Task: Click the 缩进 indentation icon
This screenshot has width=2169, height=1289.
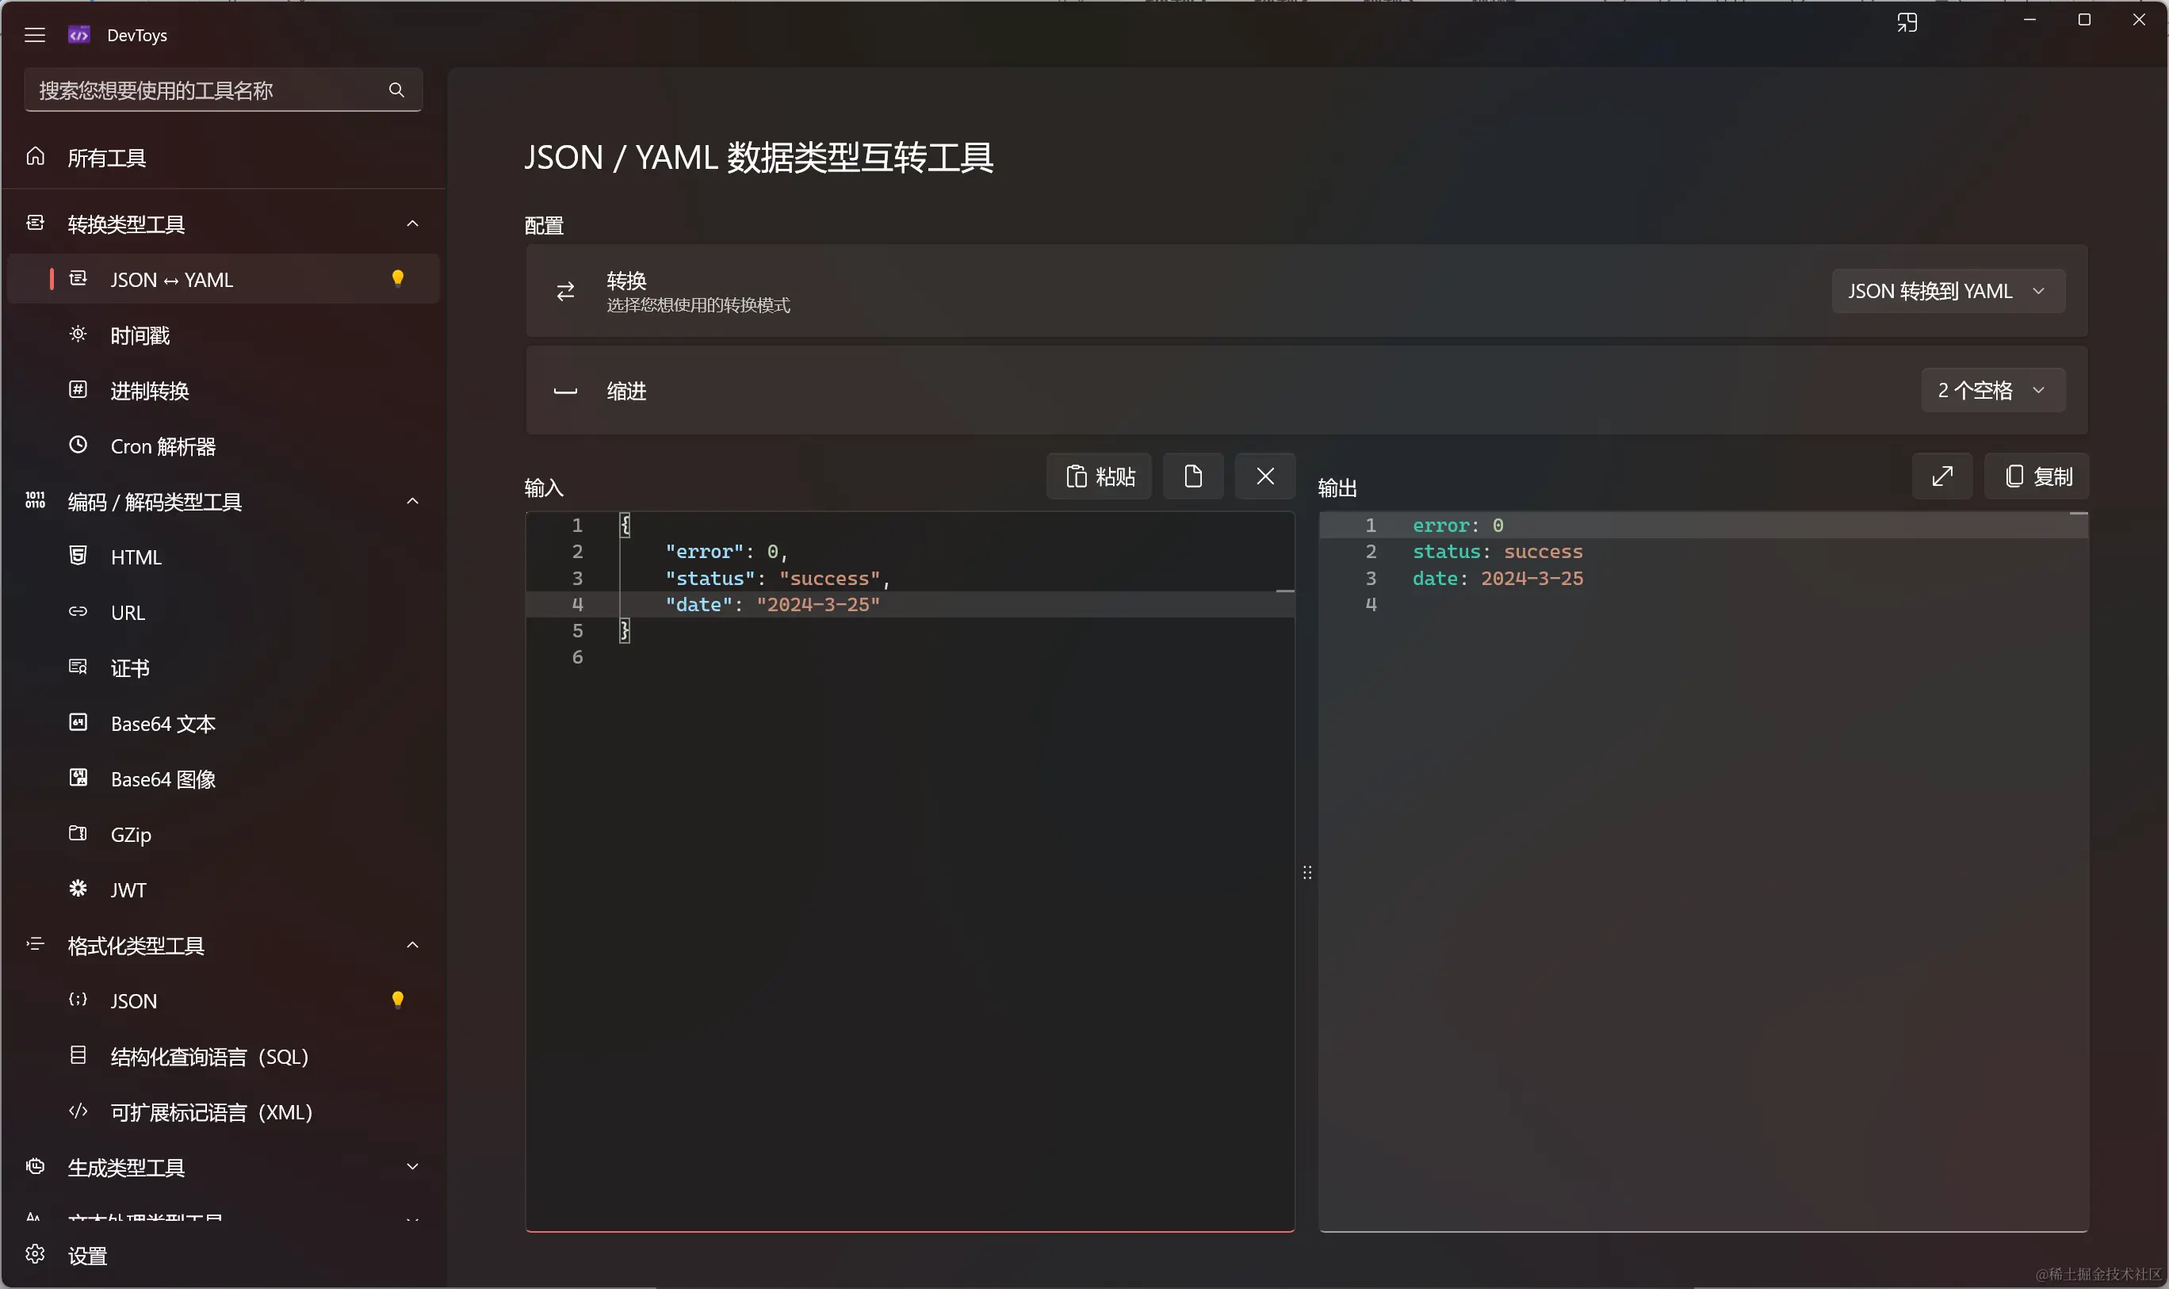Action: point(565,391)
